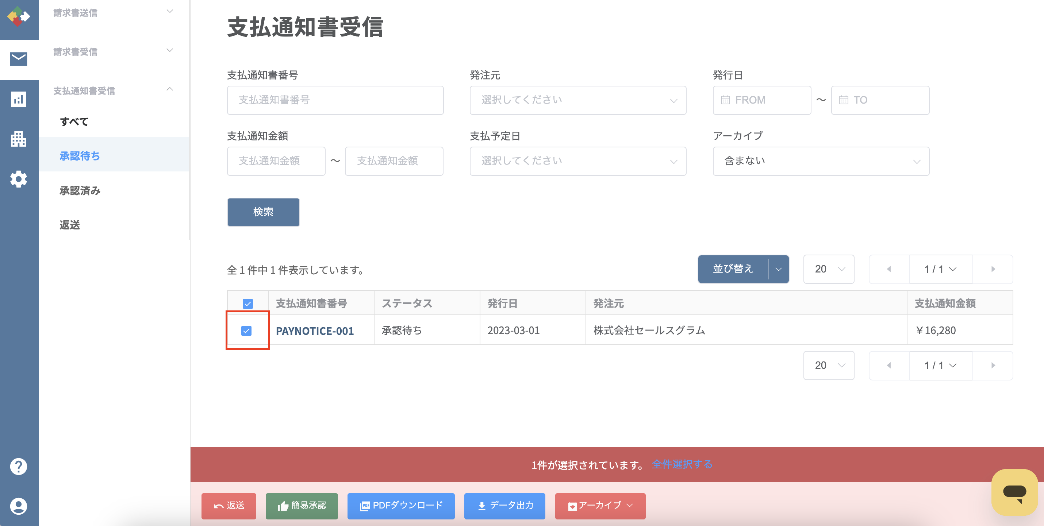Click the 並び替え sort button
This screenshot has width=1044, height=526.
pyautogui.click(x=733, y=269)
